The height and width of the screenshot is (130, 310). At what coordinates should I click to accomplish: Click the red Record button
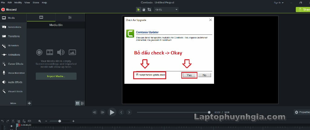pyautogui.click(x=9, y=9)
